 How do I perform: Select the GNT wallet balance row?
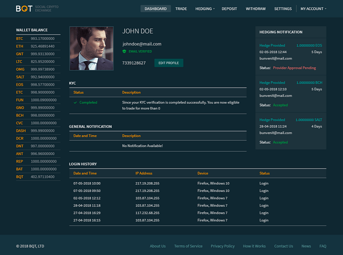38,54
